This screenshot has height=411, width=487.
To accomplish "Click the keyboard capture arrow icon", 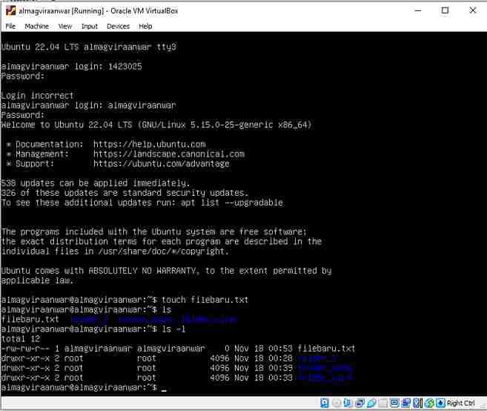I will [x=441, y=403].
